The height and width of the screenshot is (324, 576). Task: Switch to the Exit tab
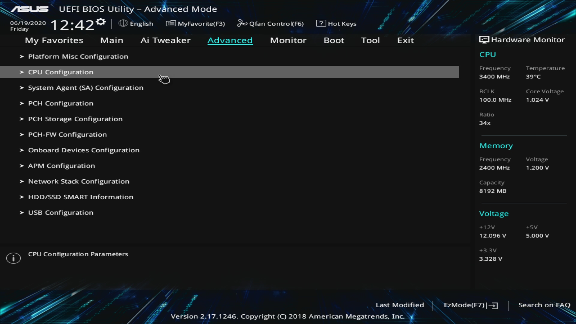point(406,40)
